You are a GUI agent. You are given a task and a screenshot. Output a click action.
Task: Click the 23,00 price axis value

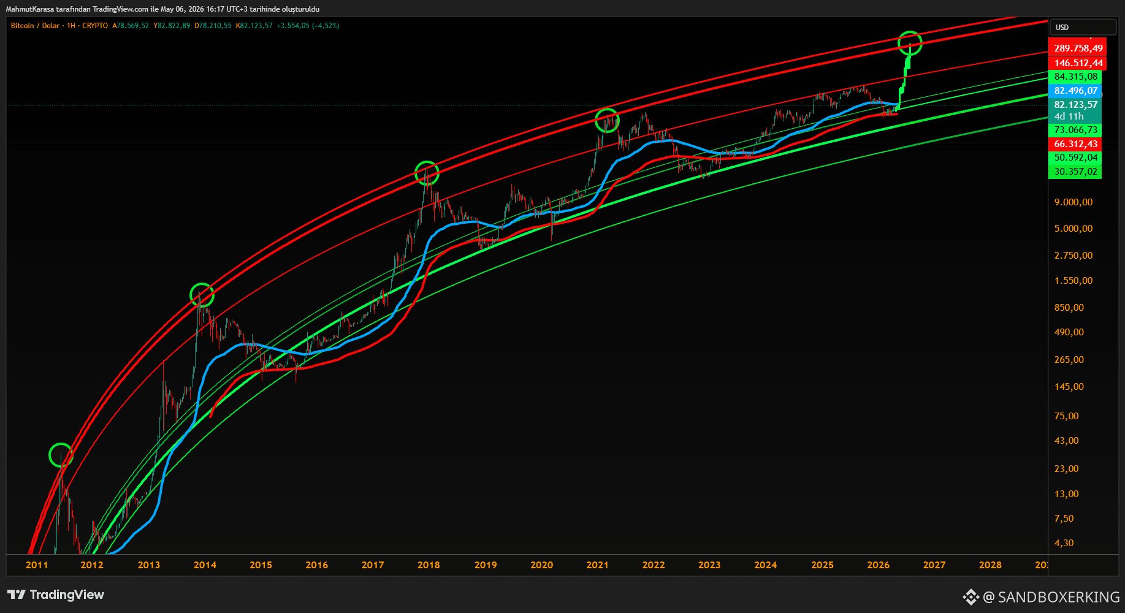click(1067, 469)
